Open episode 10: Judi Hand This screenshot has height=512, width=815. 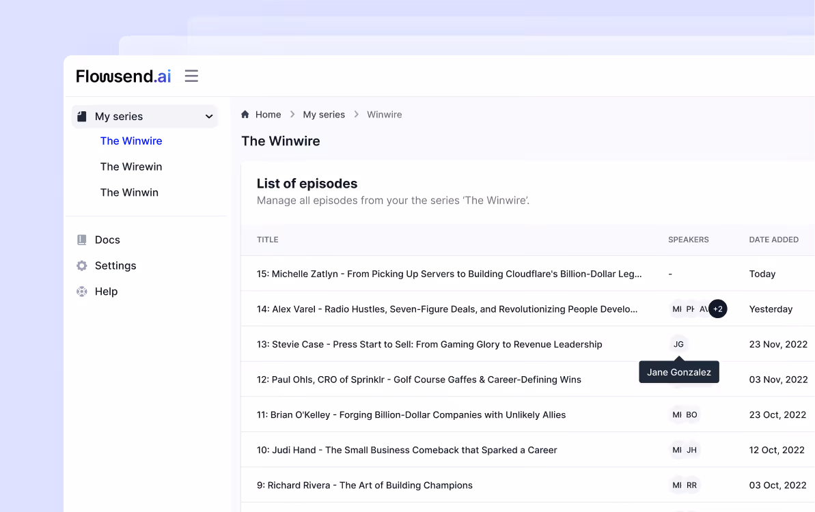coord(407,450)
